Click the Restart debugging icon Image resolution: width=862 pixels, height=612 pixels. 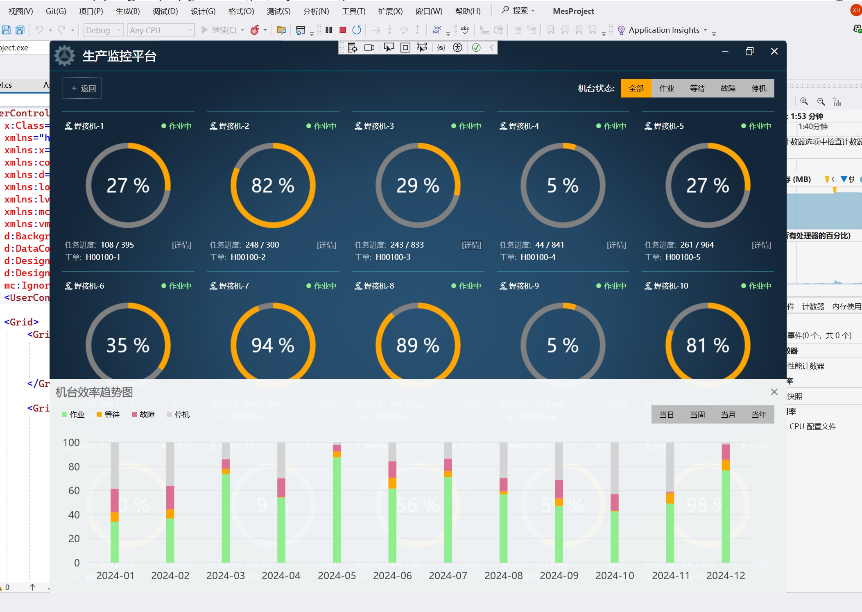[x=357, y=30]
